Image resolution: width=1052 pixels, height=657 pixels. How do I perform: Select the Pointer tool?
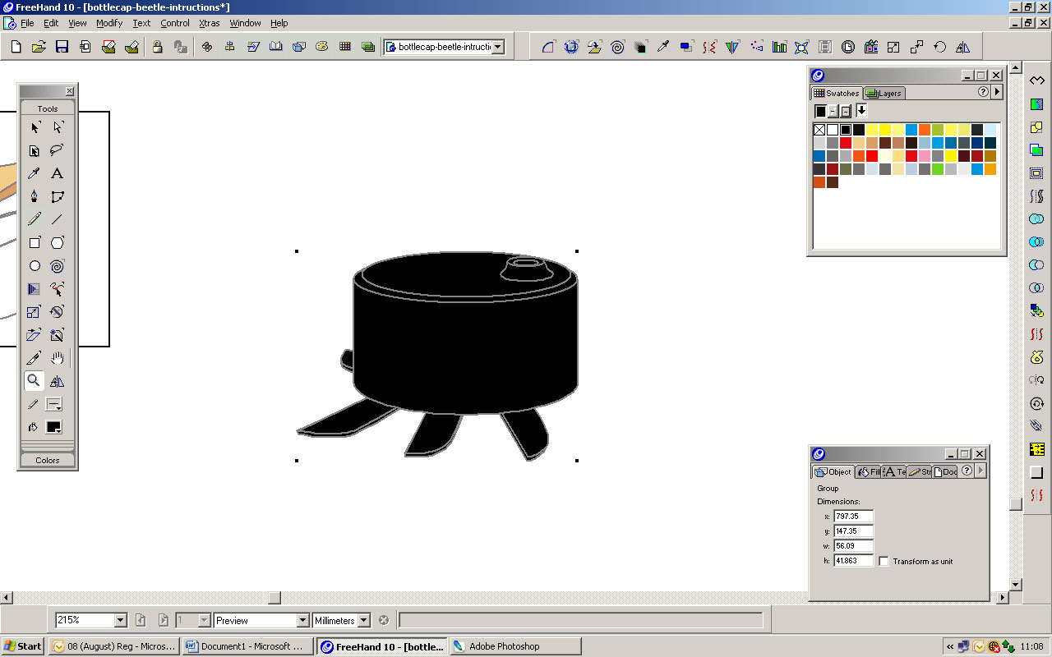34,127
